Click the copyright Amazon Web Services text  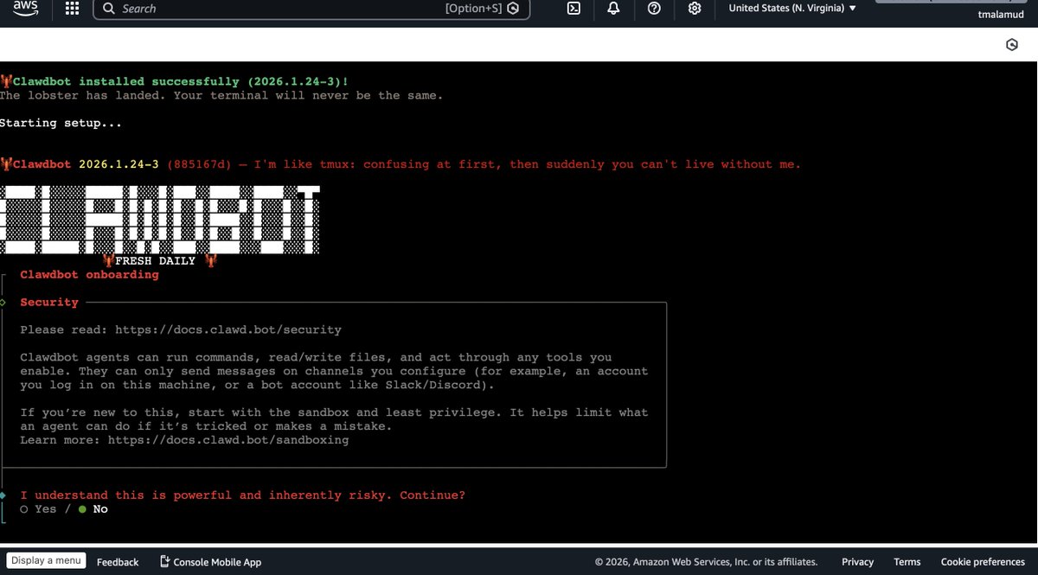point(706,562)
